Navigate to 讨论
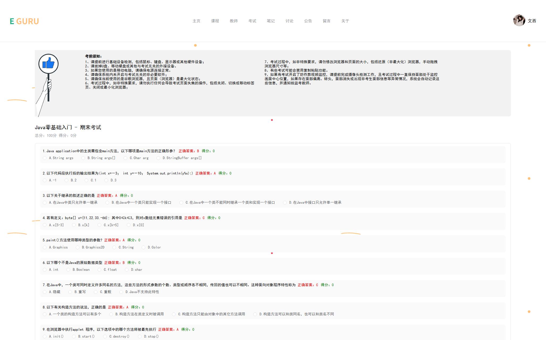The height and width of the screenshot is (340, 546). coord(289,21)
